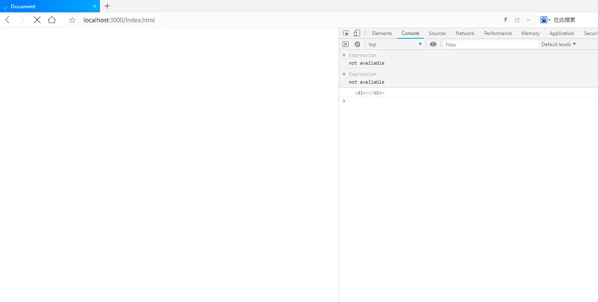Viewport: 598px width, 302px height.
Task: Expand the address bar chevron dropdown
Action: point(528,20)
